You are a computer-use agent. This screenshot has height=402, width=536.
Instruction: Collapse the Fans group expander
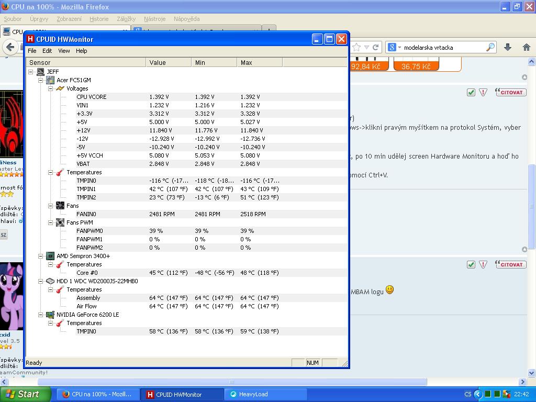pyautogui.click(x=51, y=206)
